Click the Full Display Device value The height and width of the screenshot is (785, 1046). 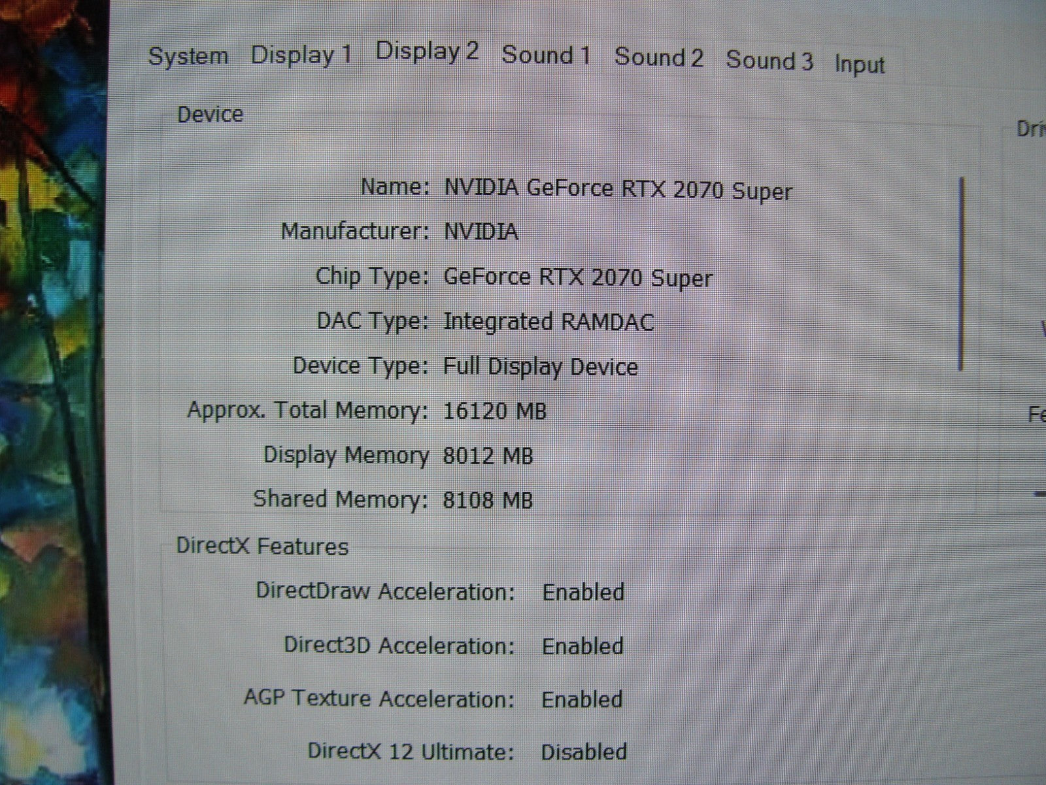[540, 366]
